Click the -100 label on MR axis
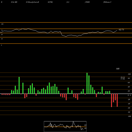 click(x=129, y=116)
